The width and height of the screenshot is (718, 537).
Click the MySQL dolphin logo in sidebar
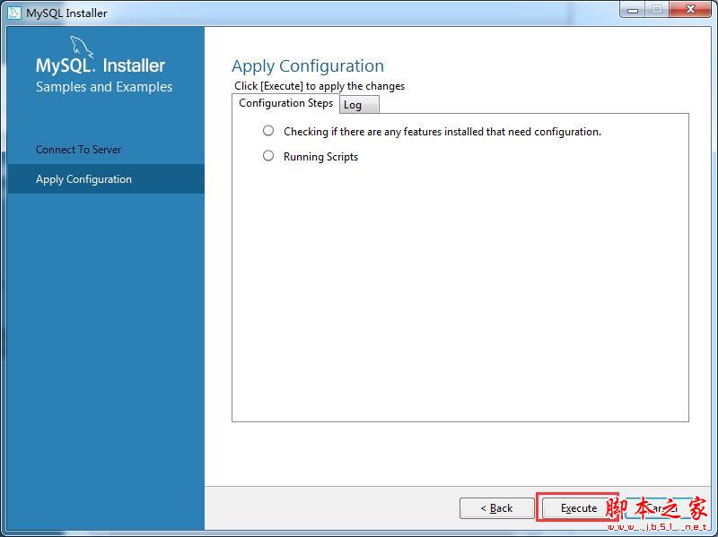(81, 48)
